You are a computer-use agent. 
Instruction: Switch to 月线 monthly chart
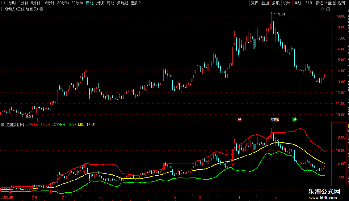[x=110, y=3]
